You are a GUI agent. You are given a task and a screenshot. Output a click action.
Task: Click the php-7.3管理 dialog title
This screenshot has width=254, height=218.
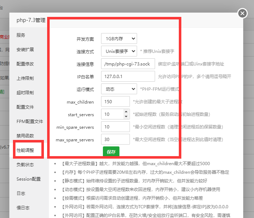coord(31,20)
